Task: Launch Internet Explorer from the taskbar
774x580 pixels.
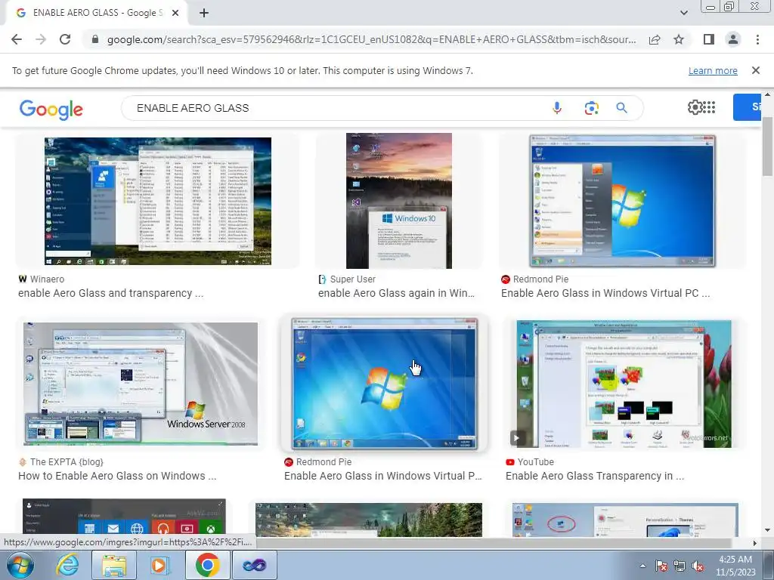Action: (x=67, y=565)
